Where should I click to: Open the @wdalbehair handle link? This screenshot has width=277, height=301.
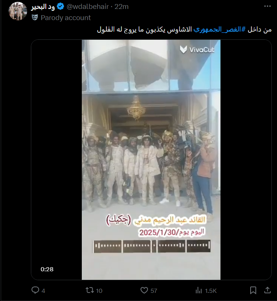88,7
